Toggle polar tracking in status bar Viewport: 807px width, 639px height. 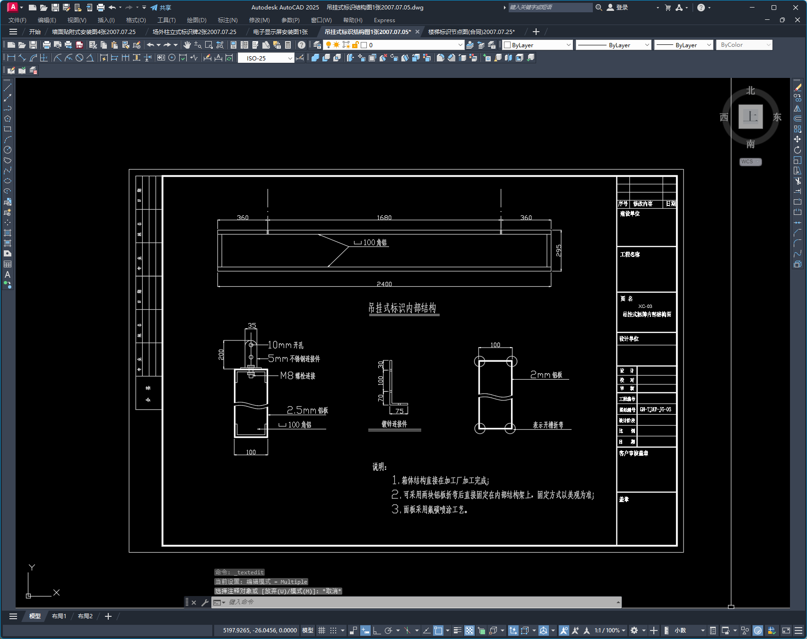[x=389, y=630]
